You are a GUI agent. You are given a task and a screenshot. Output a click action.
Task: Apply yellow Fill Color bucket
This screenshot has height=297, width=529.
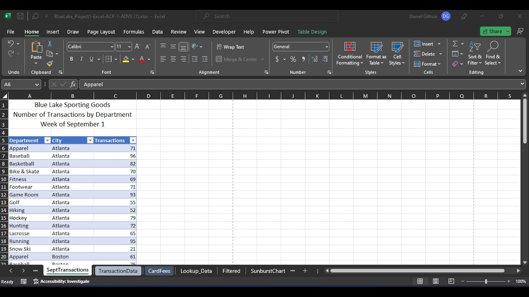pyautogui.click(x=126, y=59)
